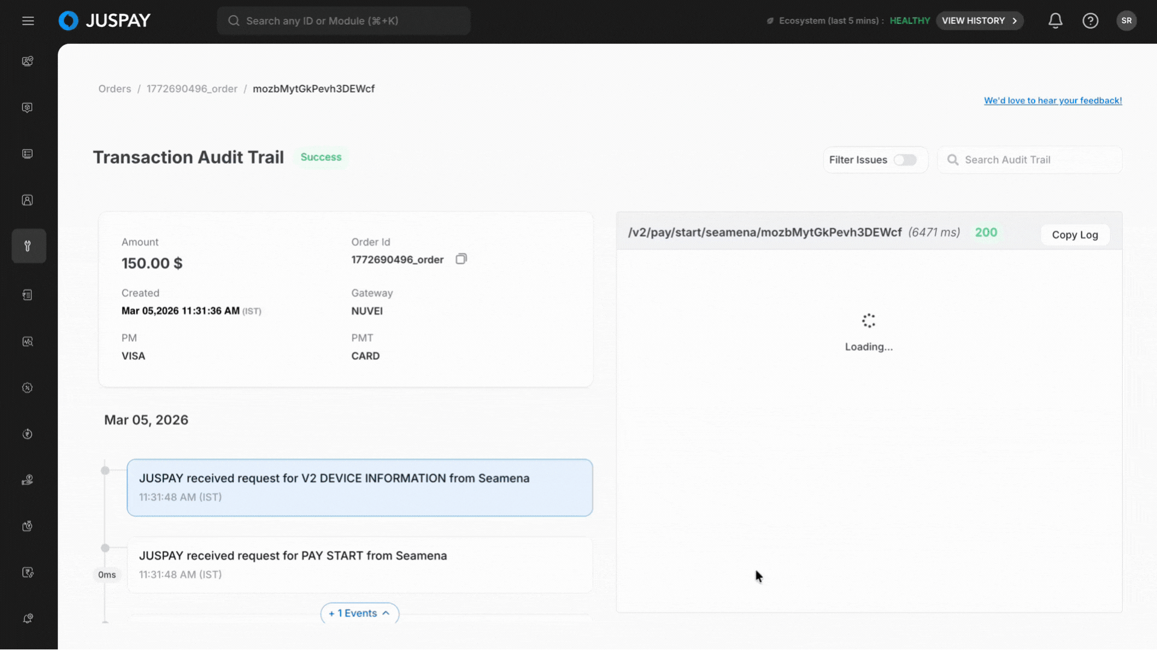The image size is (1157, 650).
Task: Click the Success status badge
Action: [x=321, y=157]
